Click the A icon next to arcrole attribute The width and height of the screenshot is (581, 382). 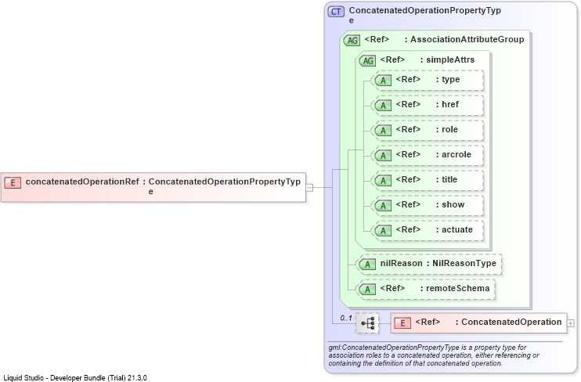(x=383, y=156)
